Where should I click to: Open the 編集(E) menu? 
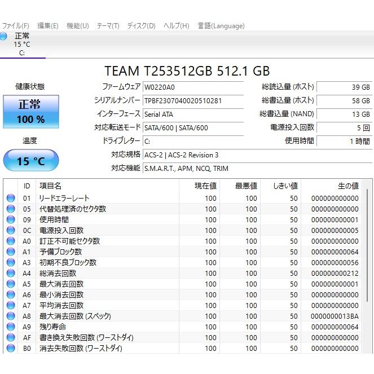(x=48, y=26)
